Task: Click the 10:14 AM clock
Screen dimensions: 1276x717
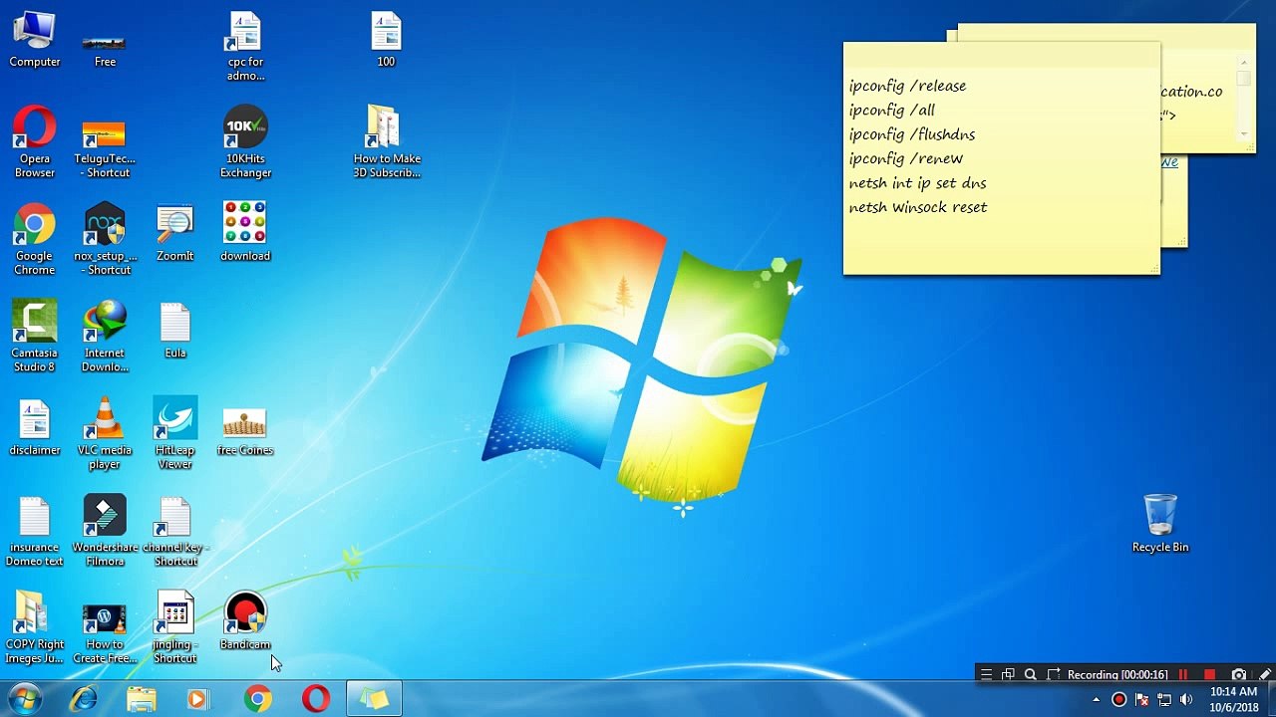Action: coord(1233,691)
